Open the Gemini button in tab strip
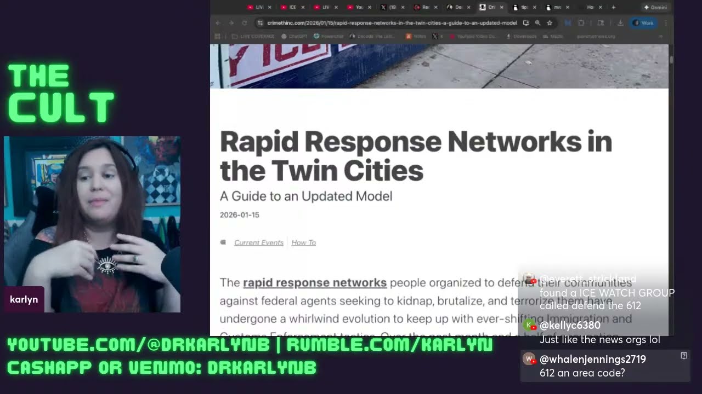This screenshot has height=394, width=702. click(x=655, y=7)
